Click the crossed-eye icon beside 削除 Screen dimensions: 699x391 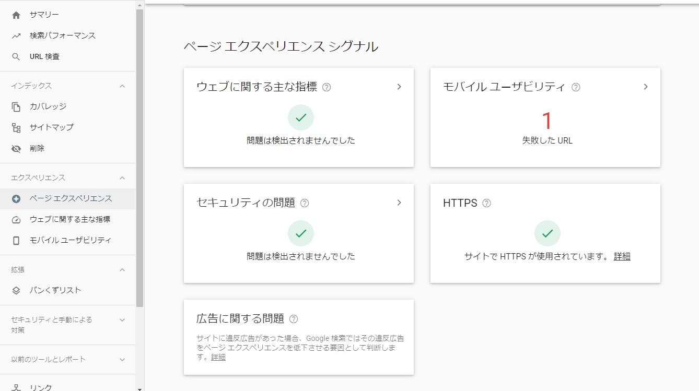16,148
